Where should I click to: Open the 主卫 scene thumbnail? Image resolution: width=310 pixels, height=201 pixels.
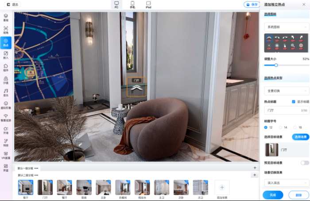[162, 187]
